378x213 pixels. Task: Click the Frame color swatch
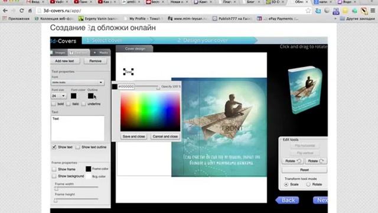coord(89,169)
